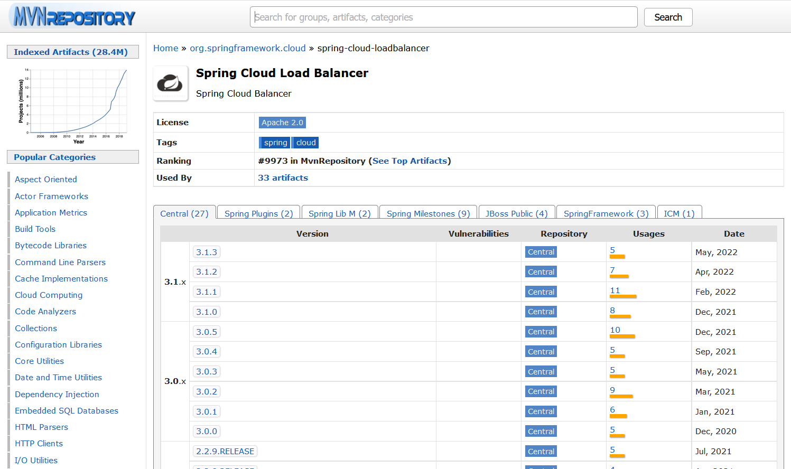The width and height of the screenshot is (791, 469).
Task: Switch to SpringFramework (3) tab
Action: coord(606,213)
